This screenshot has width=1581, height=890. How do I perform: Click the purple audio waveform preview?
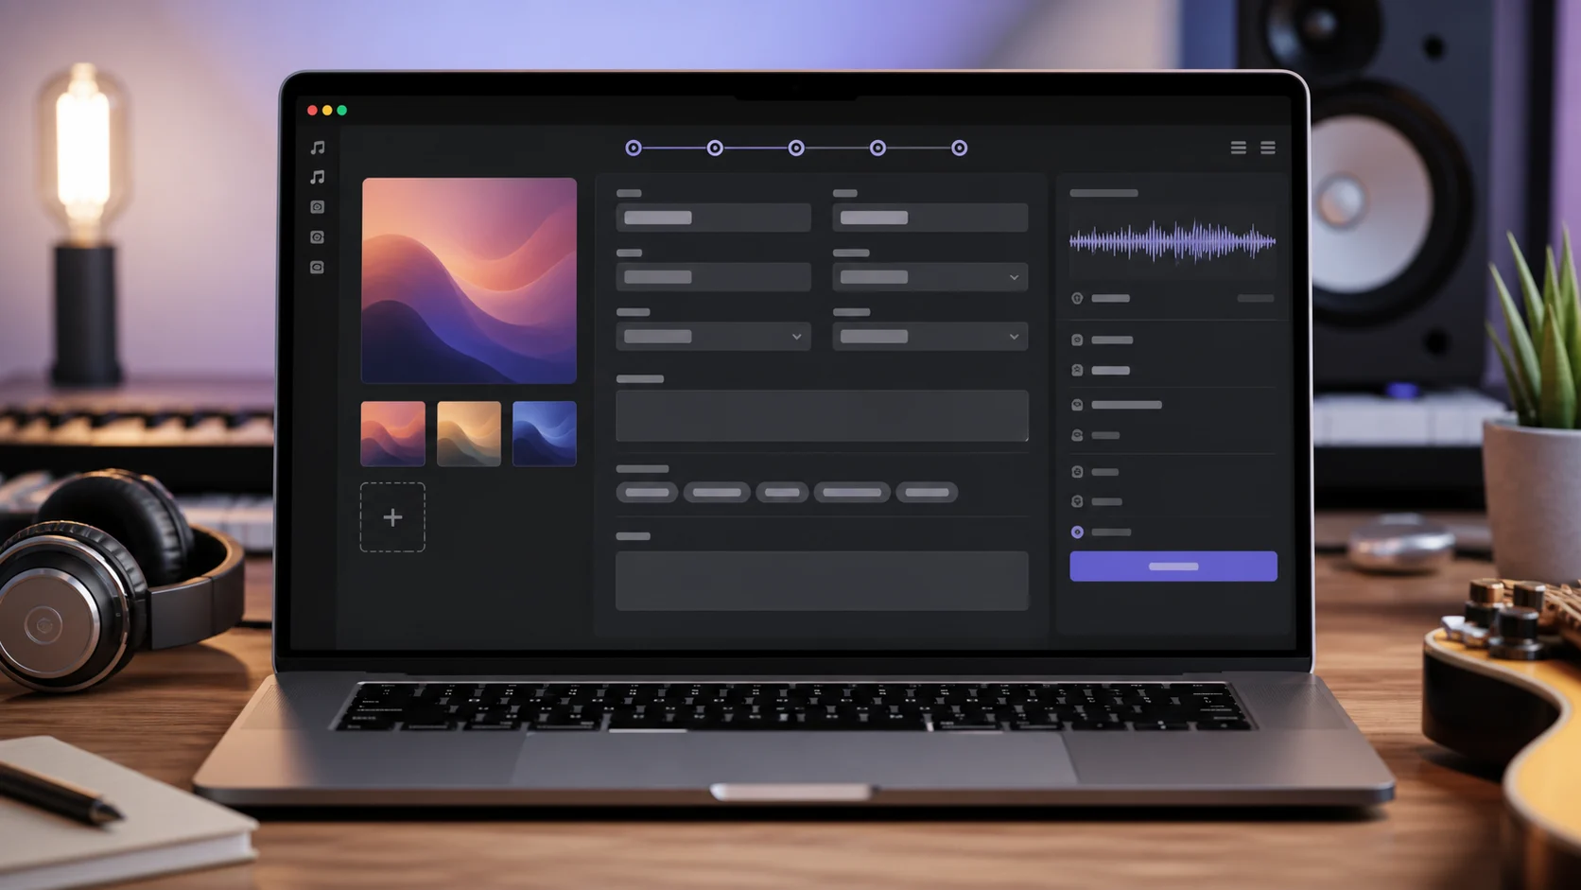point(1173,242)
